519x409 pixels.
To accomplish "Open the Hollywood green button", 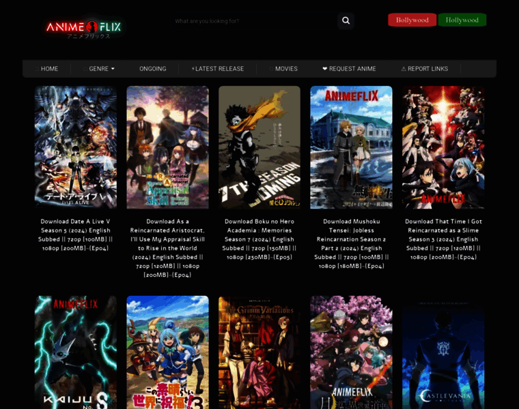I will [x=462, y=20].
